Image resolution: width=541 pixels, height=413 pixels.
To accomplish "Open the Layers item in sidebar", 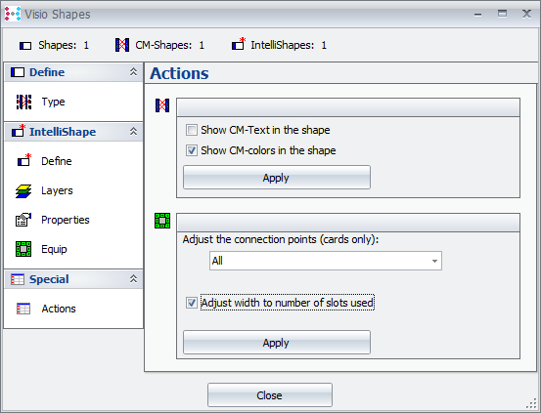I will pos(57,190).
